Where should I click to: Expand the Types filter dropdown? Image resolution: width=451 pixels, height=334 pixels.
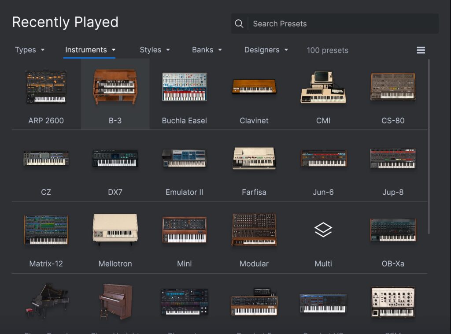point(30,50)
